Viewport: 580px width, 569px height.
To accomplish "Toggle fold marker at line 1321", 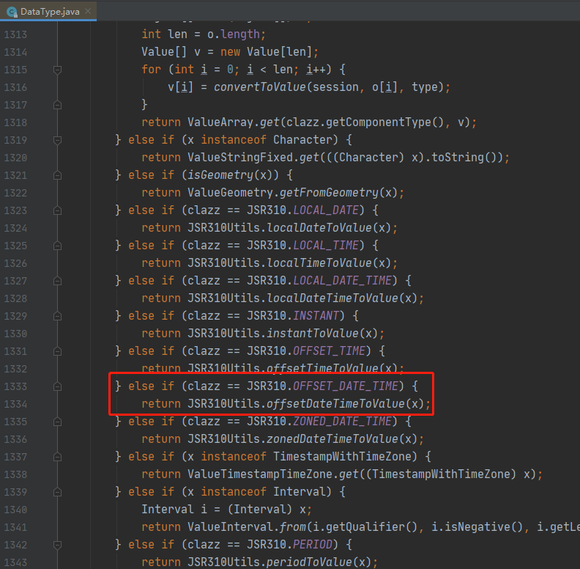I will 57,175.
